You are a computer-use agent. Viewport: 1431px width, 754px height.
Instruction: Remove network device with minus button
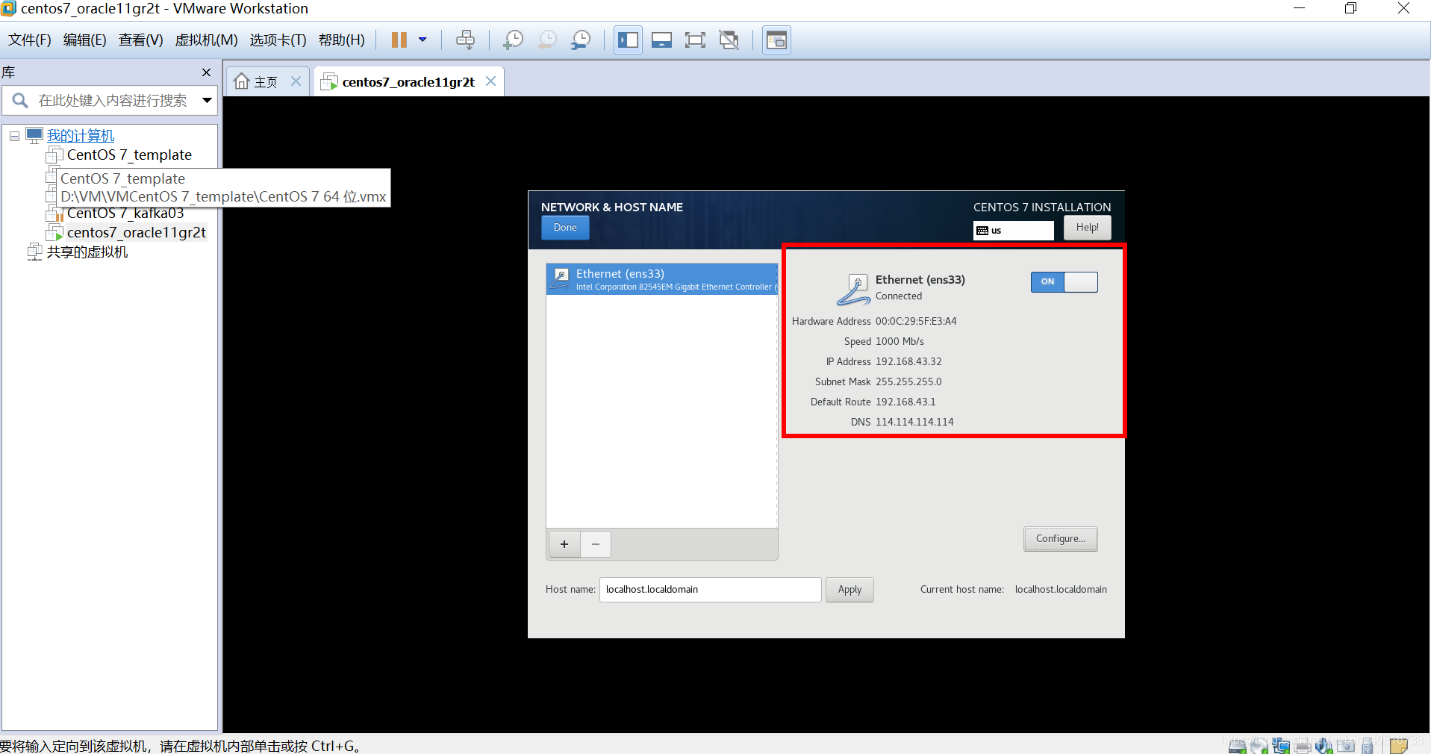[596, 544]
